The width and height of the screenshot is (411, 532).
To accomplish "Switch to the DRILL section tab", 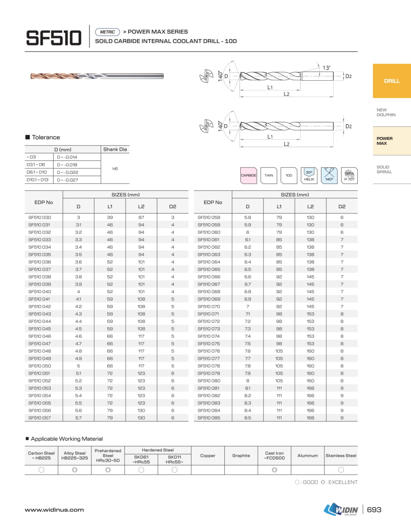I will pos(391,81).
